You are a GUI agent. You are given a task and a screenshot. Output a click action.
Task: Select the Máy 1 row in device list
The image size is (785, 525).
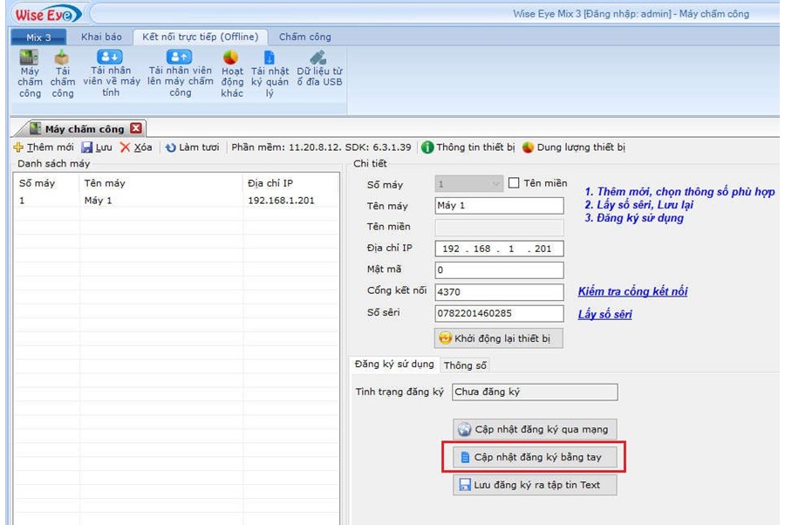click(176, 201)
